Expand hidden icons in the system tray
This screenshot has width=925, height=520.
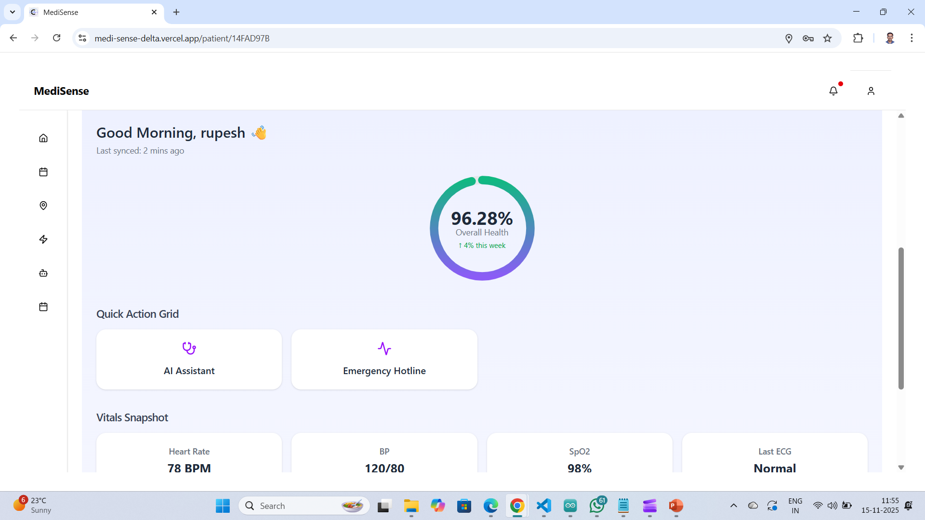coord(734,506)
